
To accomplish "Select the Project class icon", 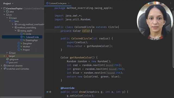I will (19, 50).
